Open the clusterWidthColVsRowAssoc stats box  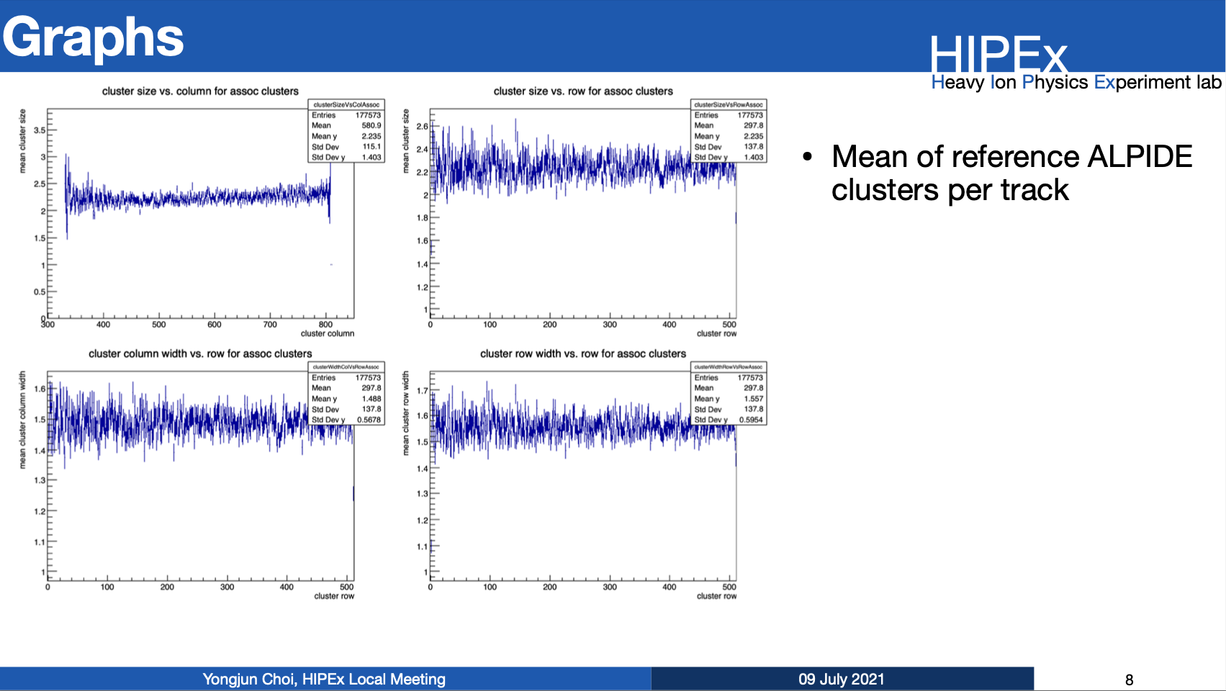pos(346,393)
